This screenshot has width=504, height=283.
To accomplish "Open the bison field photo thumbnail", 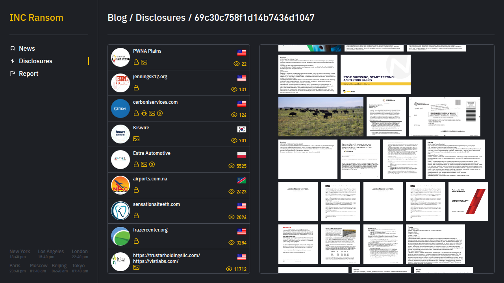I will pos(321,117).
